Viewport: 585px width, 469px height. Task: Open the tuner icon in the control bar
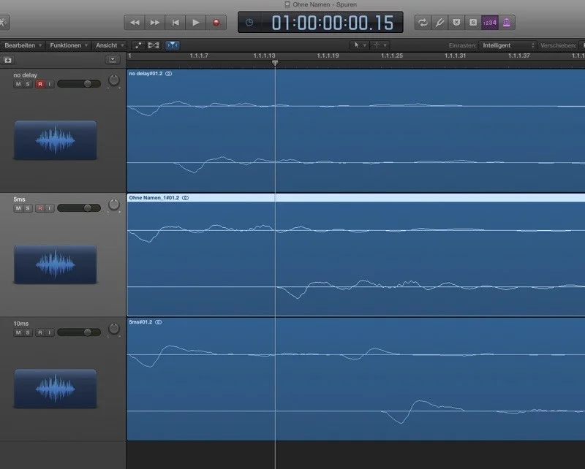click(x=440, y=23)
